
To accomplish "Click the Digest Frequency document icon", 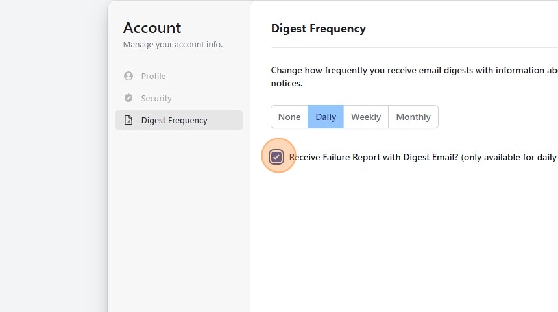I will pos(128,120).
